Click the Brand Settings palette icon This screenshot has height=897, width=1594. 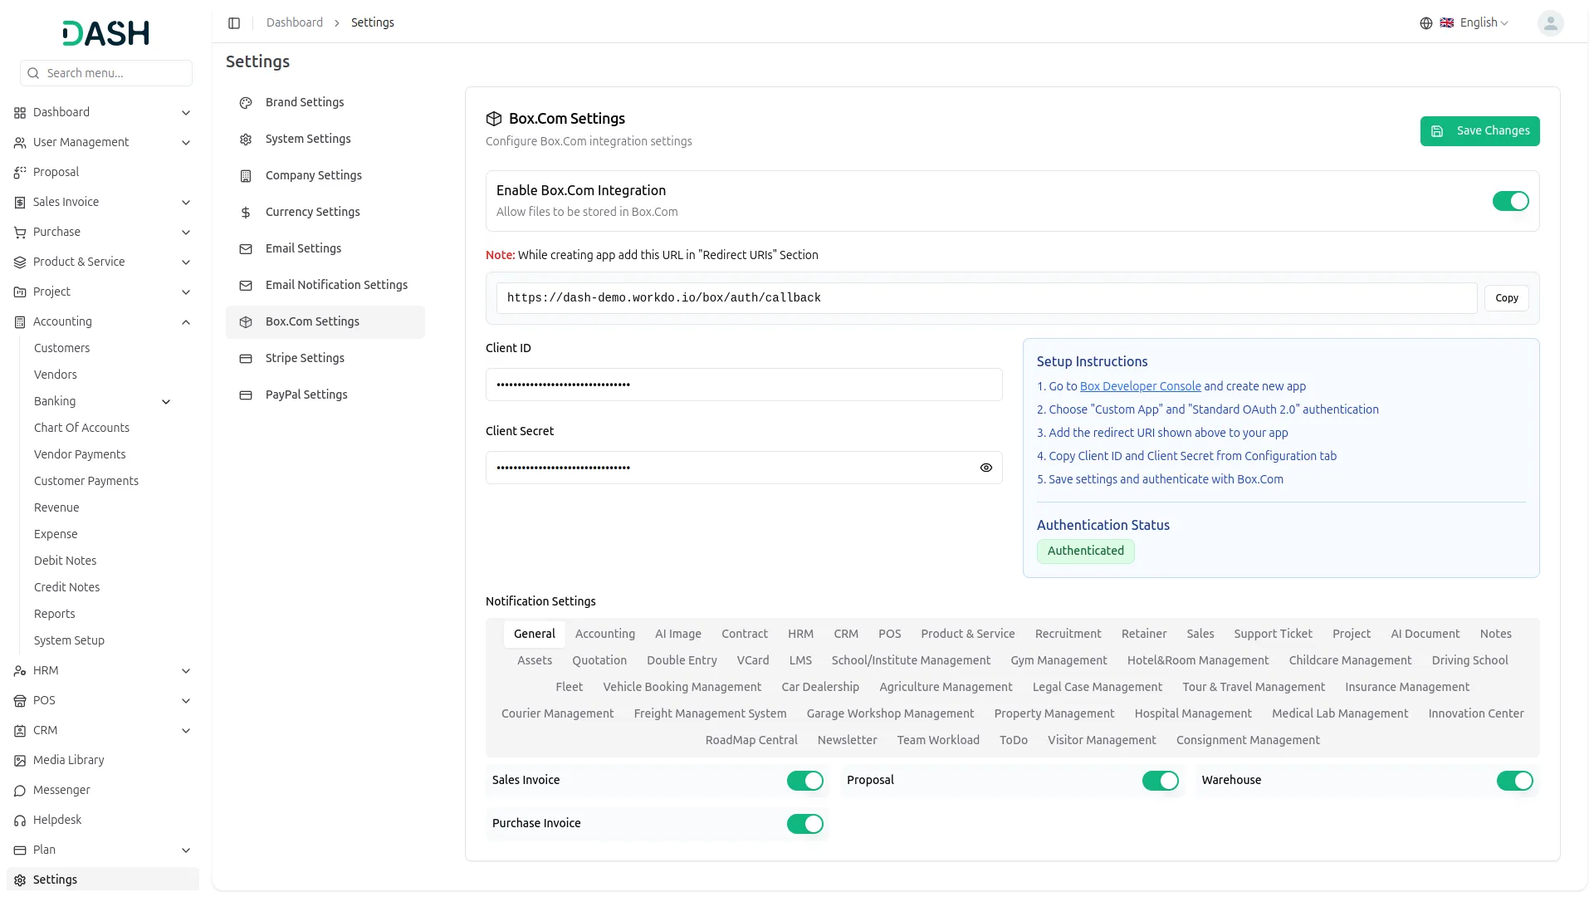pos(246,103)
